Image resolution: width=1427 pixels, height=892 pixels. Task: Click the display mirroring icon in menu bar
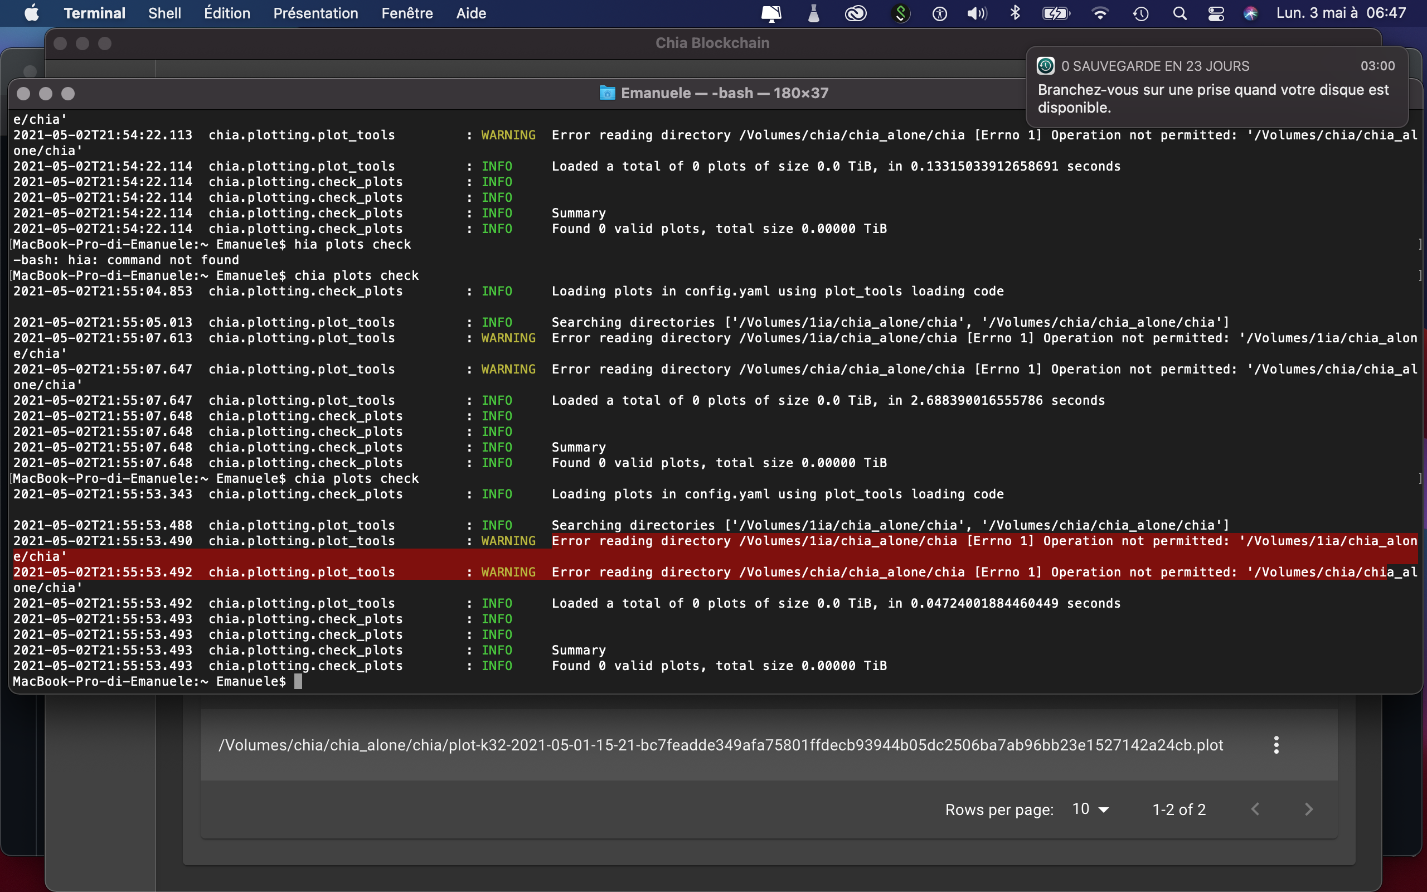tap(771, 13)
